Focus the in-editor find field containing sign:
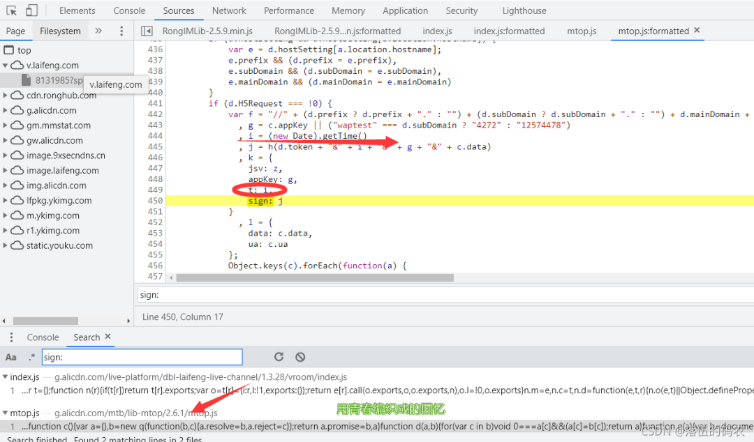This screenshot has height=442, width=754. pyautogui.click(x=445, y=295)
